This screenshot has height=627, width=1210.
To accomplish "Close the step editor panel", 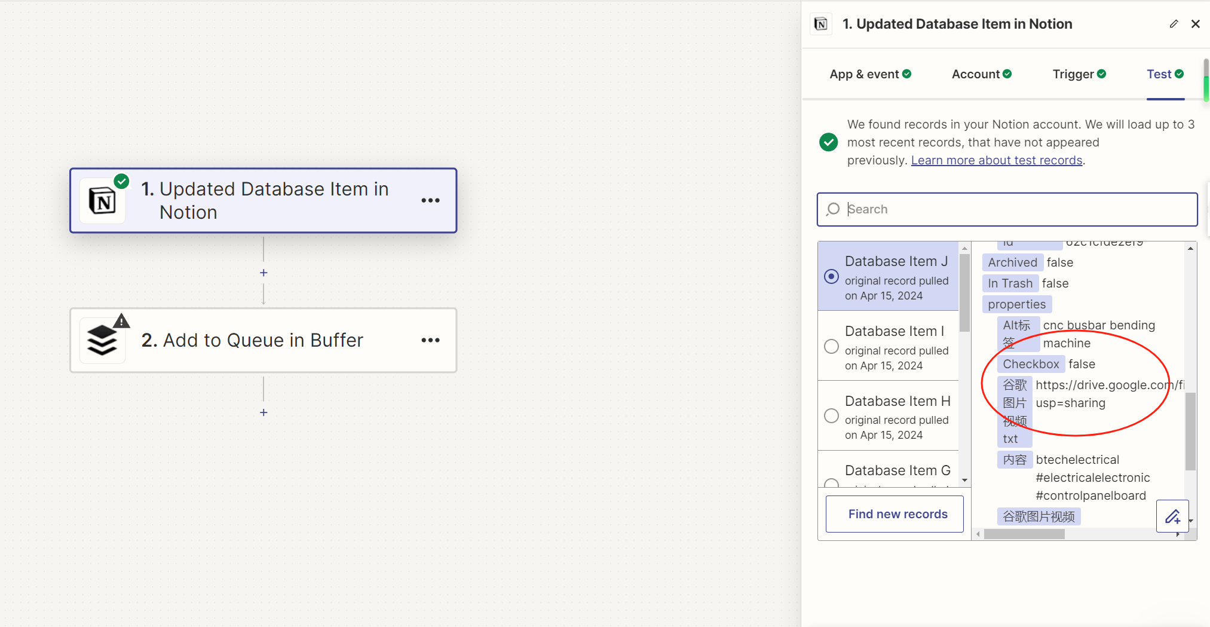I will click(1196, 24).
